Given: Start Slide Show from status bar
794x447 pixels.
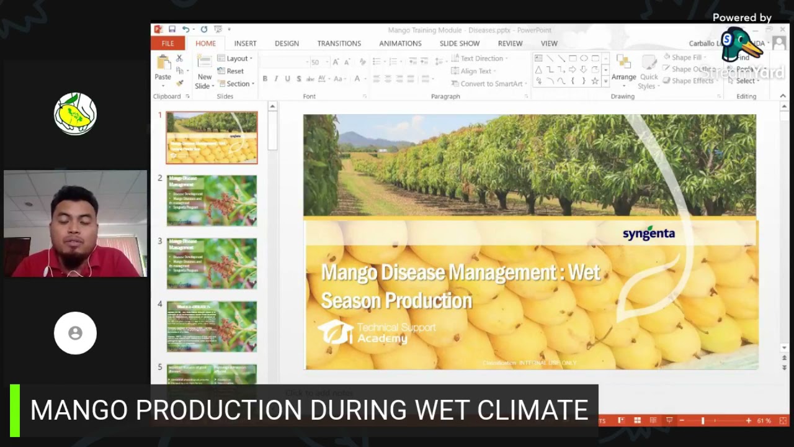Looking at the screenshot, I should [x=669, y=420].
